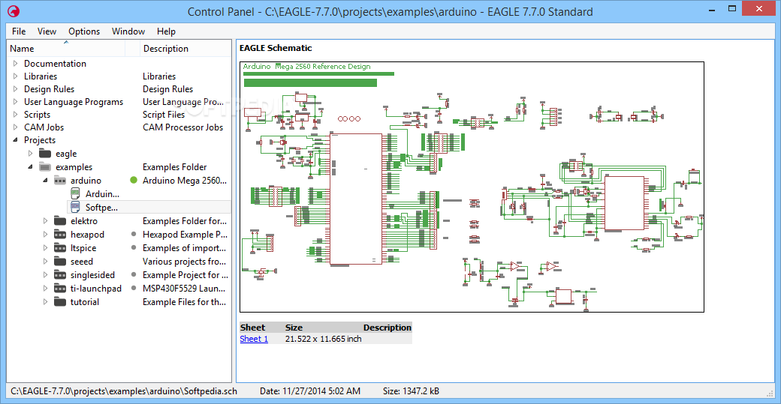Click the hexapod project folder icon

point(60,234)
